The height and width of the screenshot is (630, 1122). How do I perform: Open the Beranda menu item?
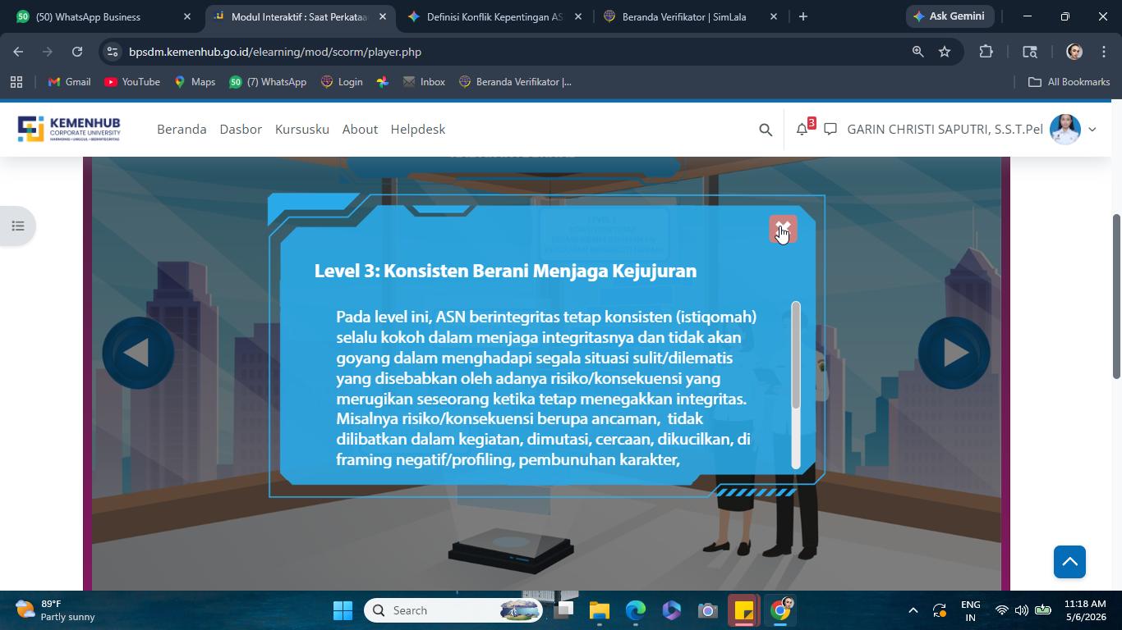click(182, 129)
